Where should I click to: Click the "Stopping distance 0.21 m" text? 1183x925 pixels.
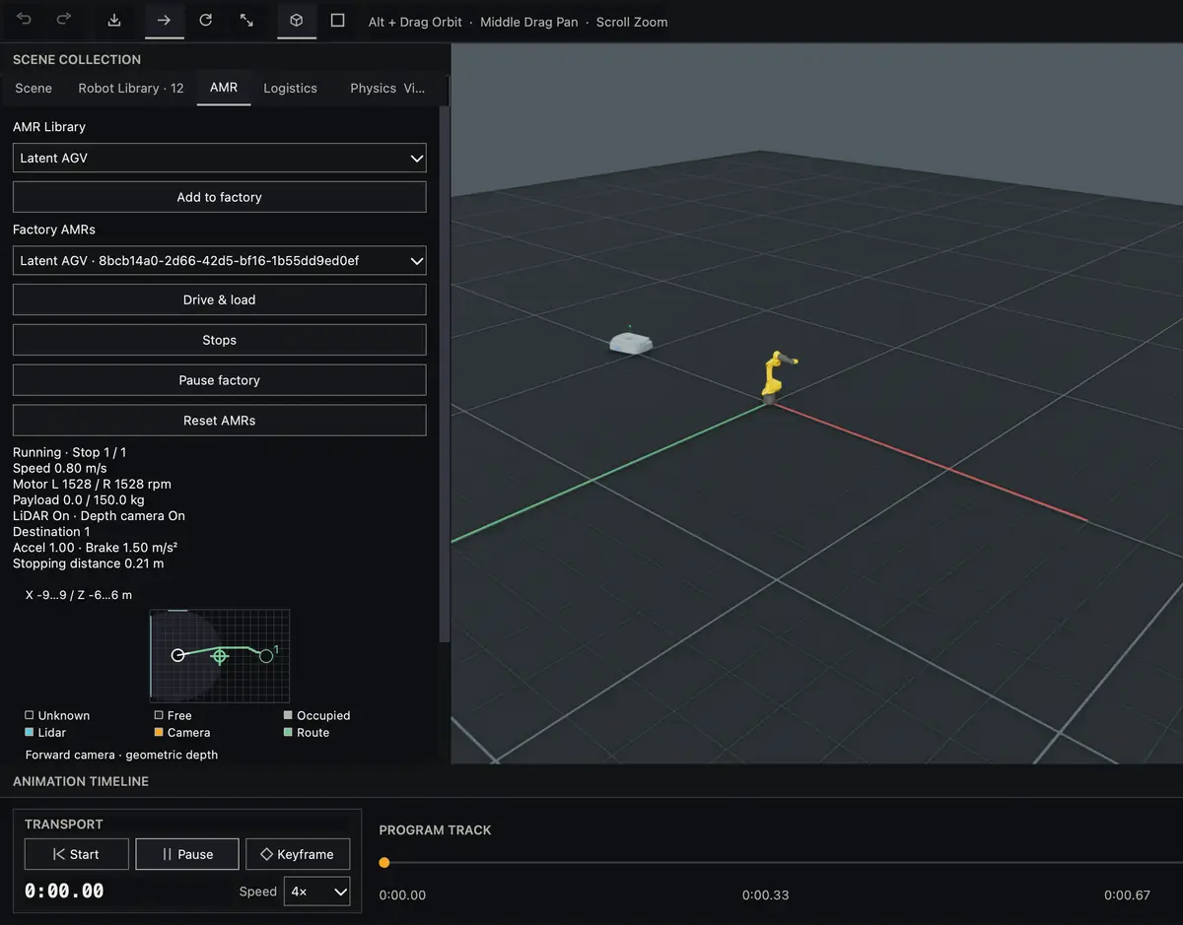[89, 563]
